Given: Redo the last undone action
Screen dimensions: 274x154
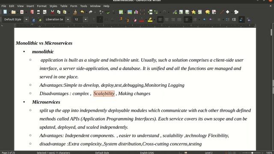Looking at the screenshot, I should point(90,12).
